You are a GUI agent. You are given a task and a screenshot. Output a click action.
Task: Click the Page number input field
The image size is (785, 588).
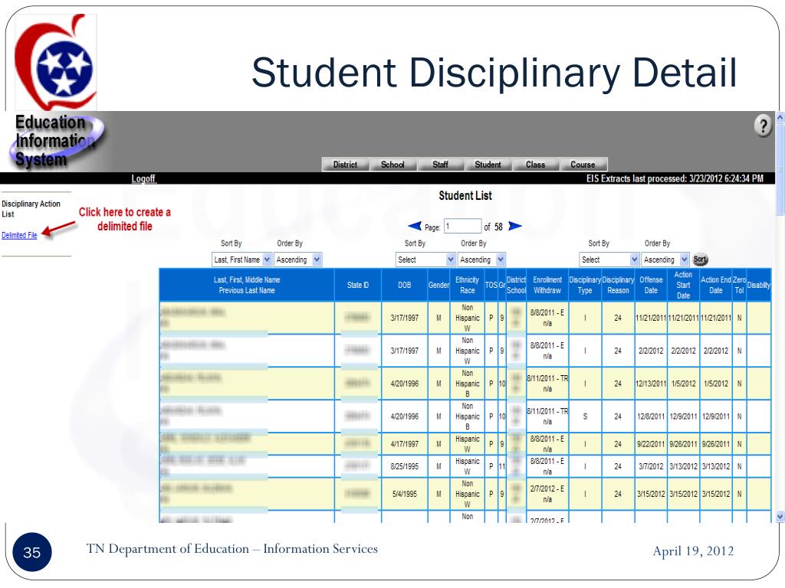pyautogui.click(x=462, y=226)
